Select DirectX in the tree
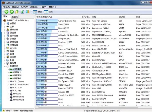The width and height of the screenshot is (152, 112). [x=13, y=48]
